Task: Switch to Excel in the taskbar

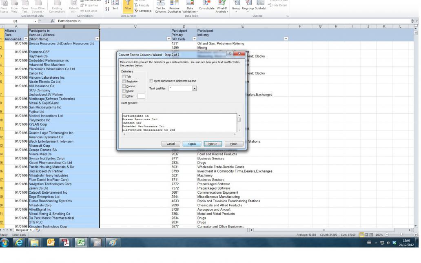Action: click(x=81, y=243)
